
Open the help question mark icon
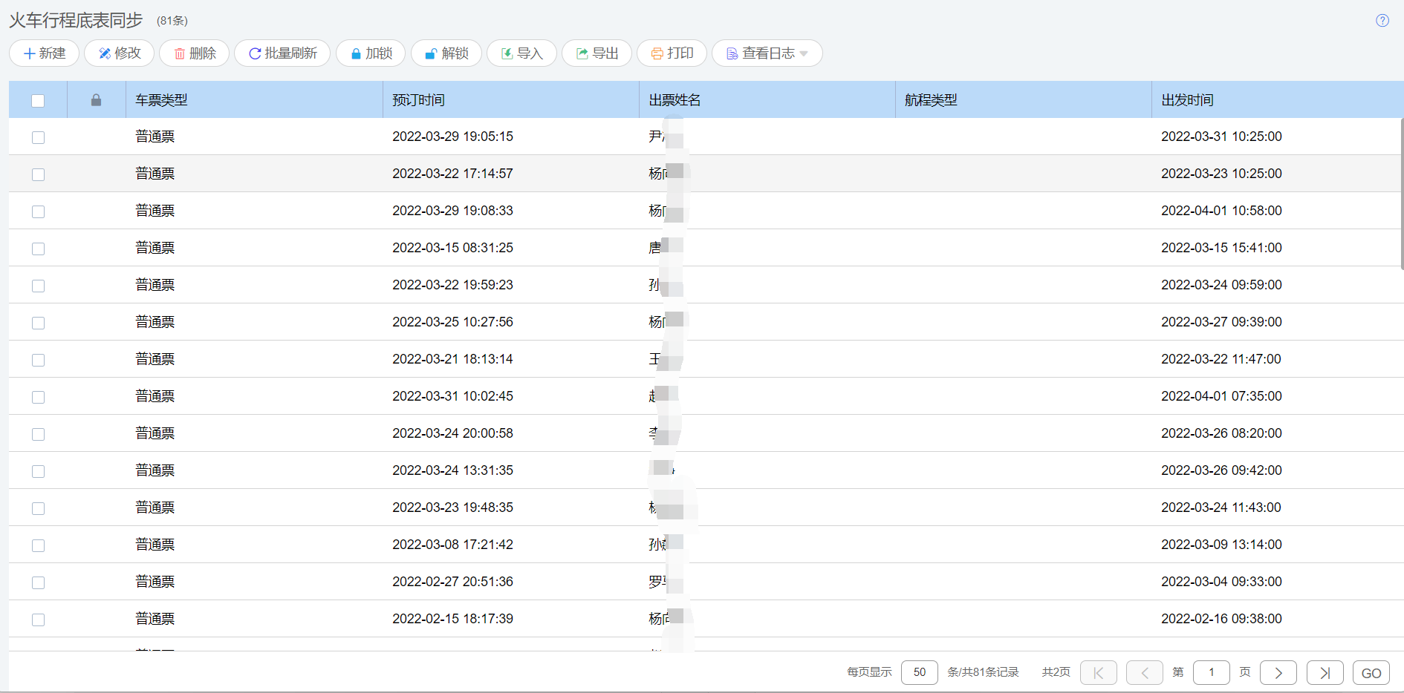click(1382, 21)
